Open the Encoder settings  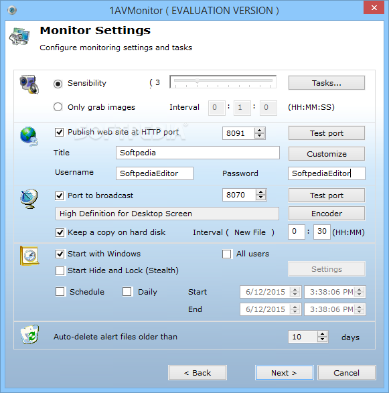coord(327,214)
